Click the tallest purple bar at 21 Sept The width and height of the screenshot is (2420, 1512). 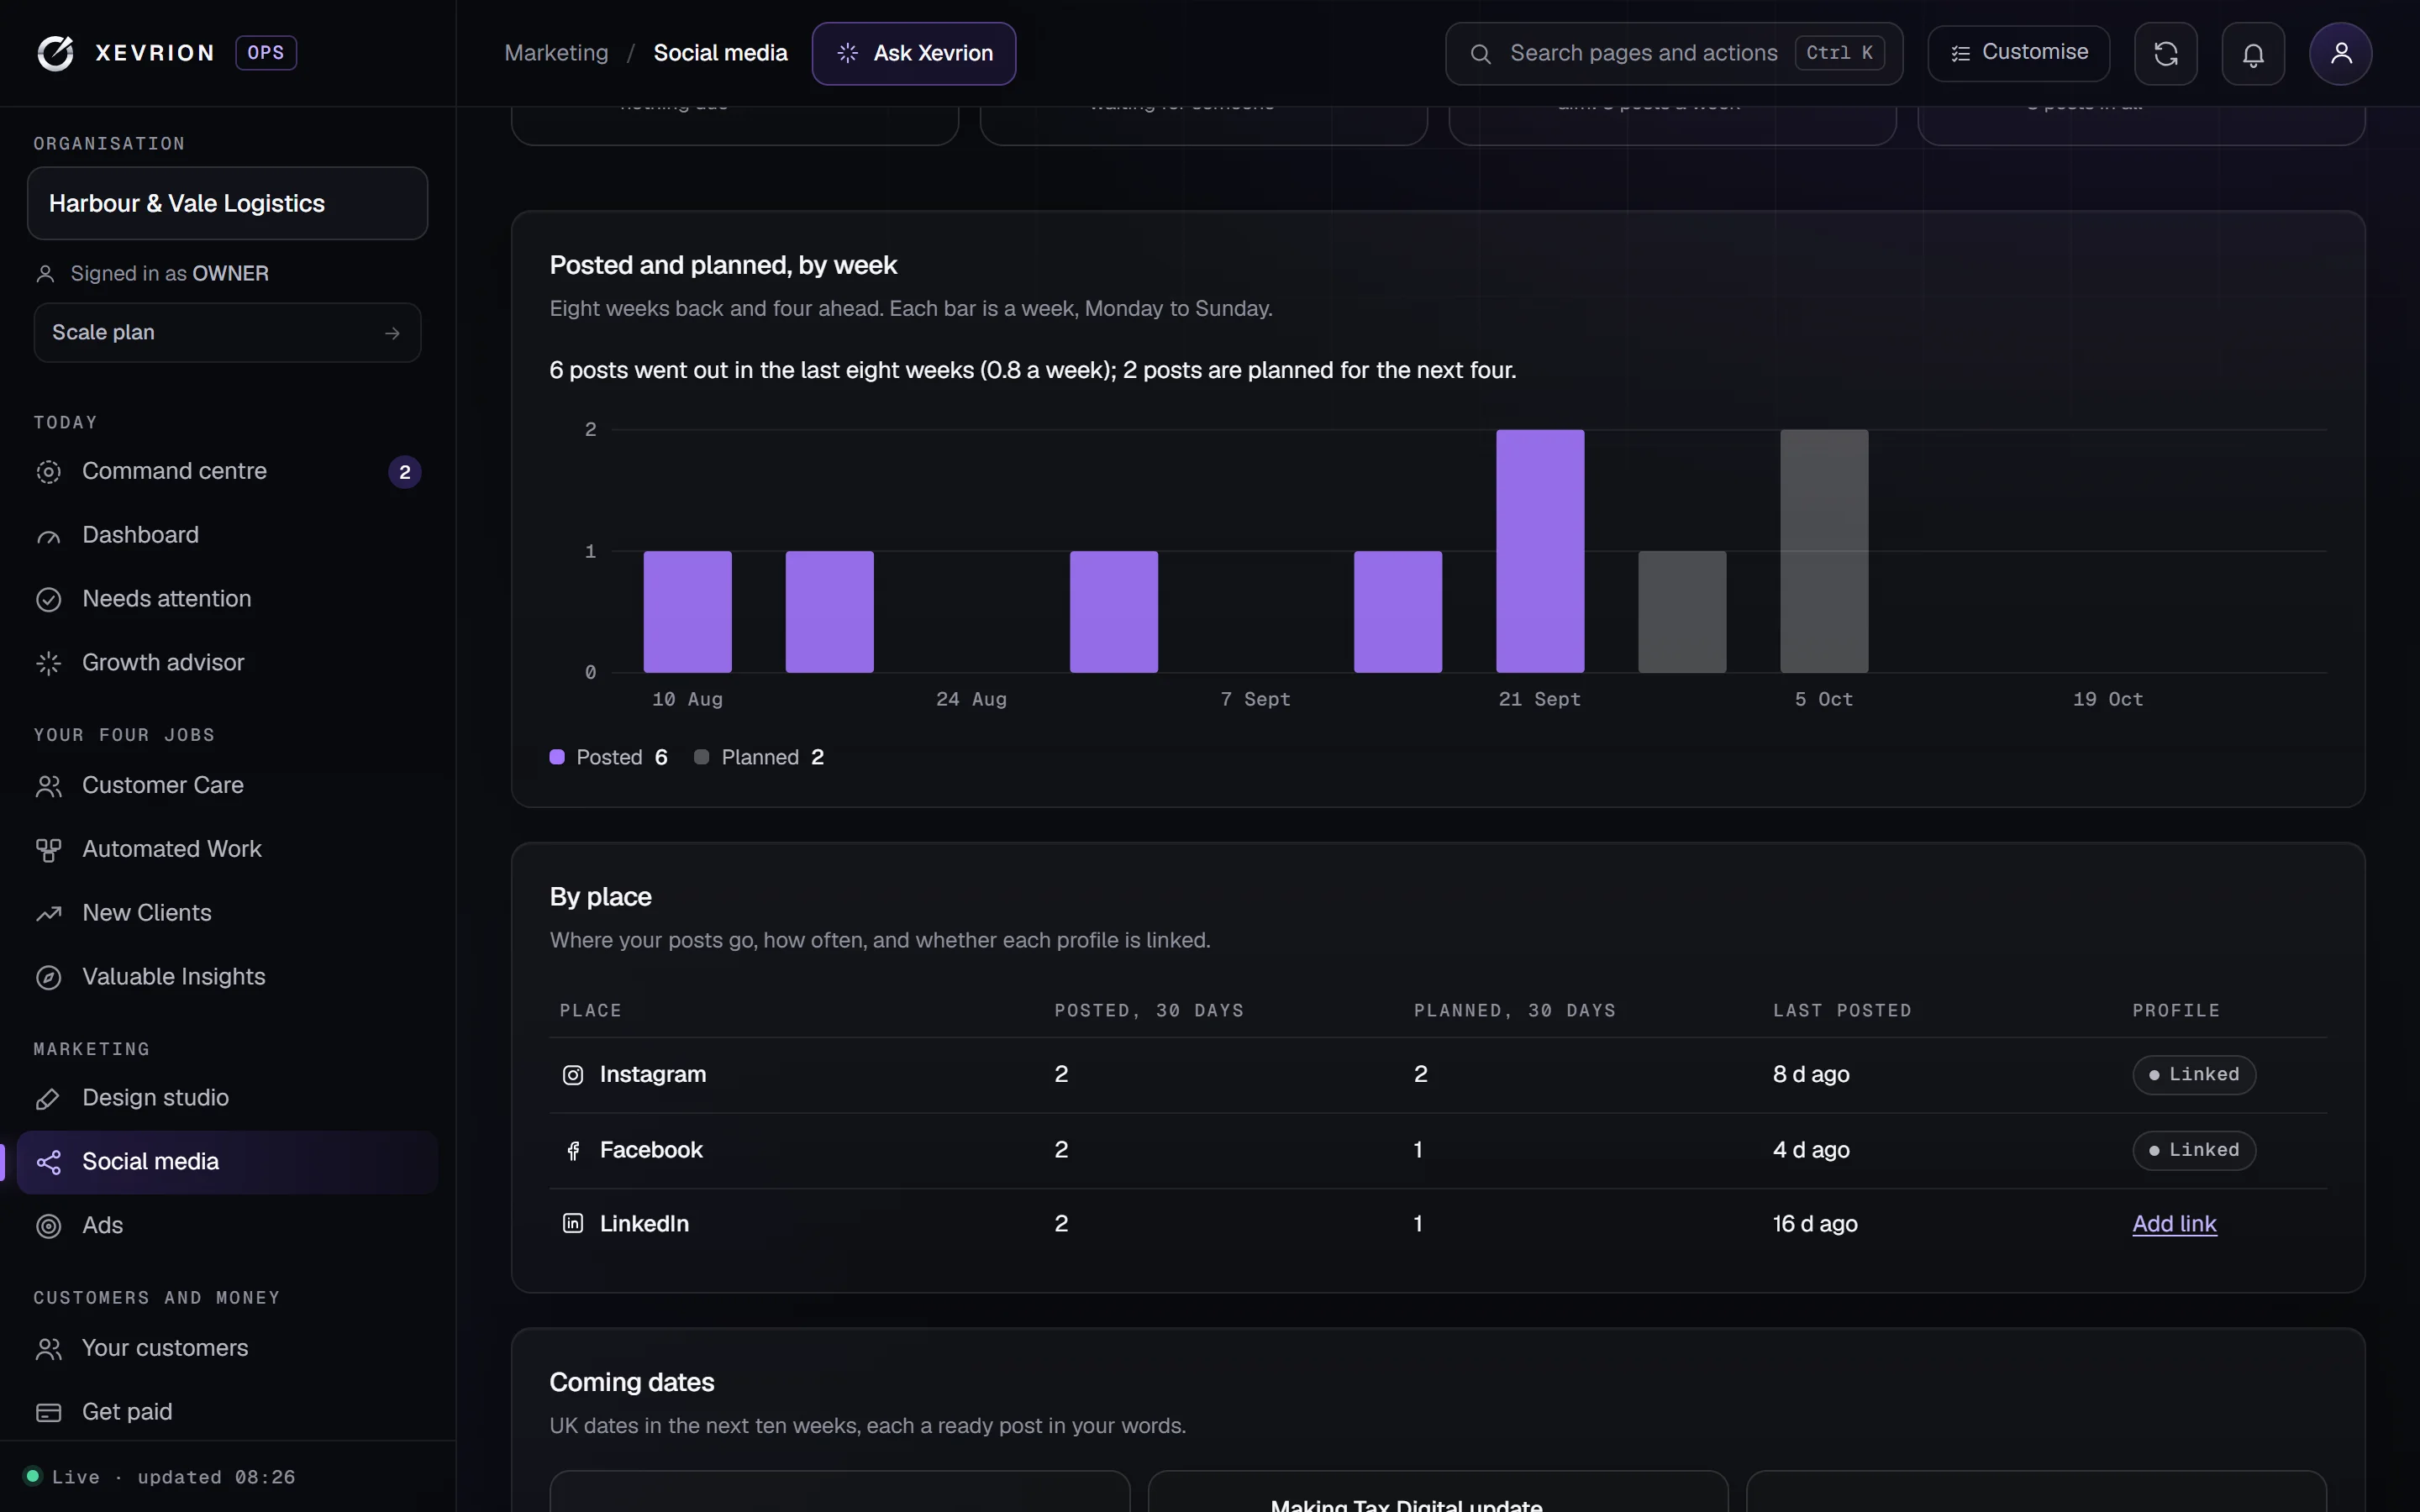pos(1540,551)
